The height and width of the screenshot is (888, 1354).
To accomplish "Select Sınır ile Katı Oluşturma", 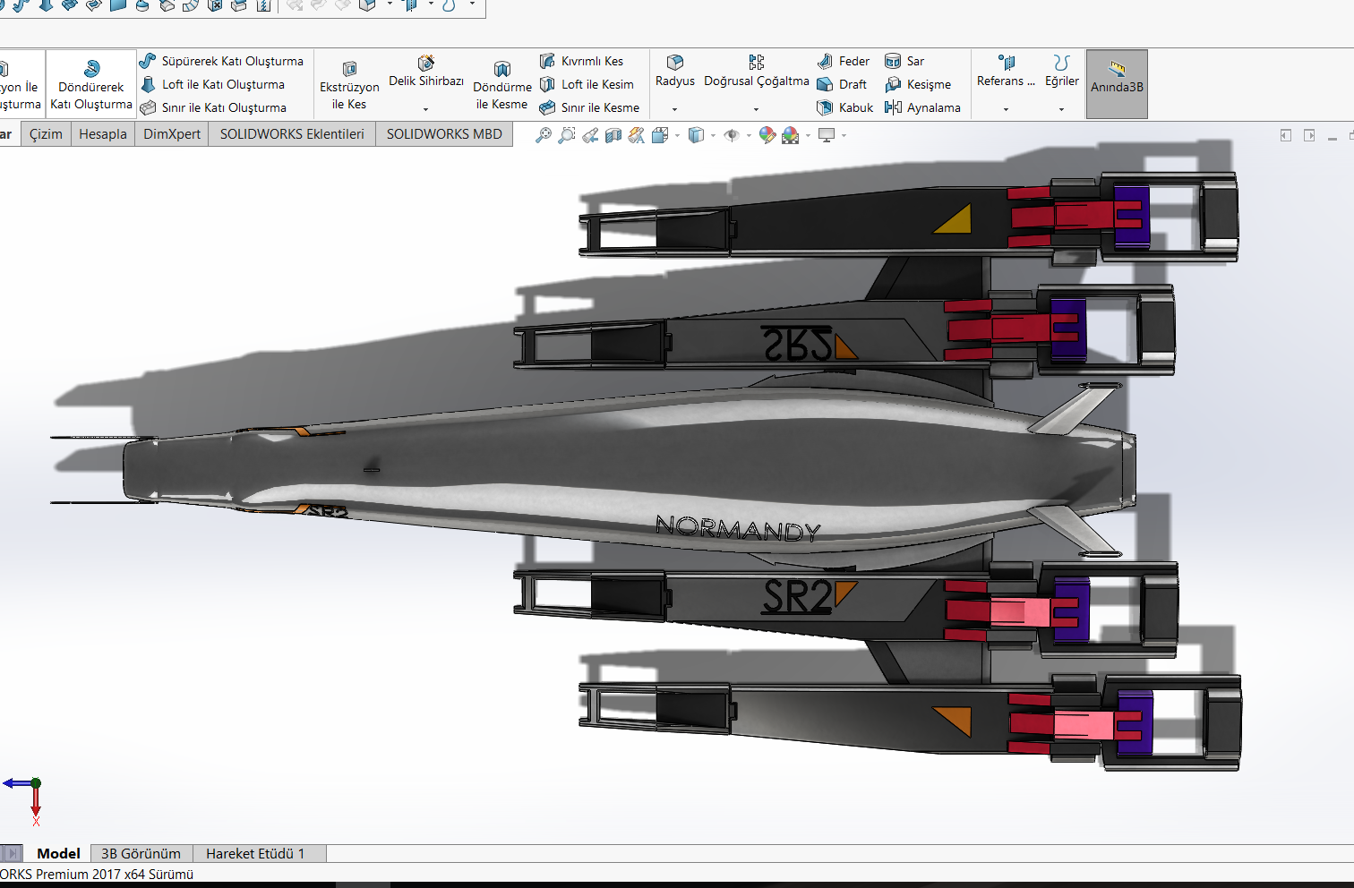I will point(213,107).
